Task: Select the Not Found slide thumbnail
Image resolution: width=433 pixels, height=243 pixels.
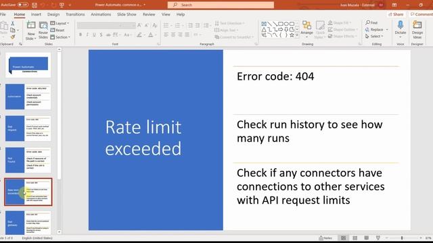Action: click(x=28, y=160)
